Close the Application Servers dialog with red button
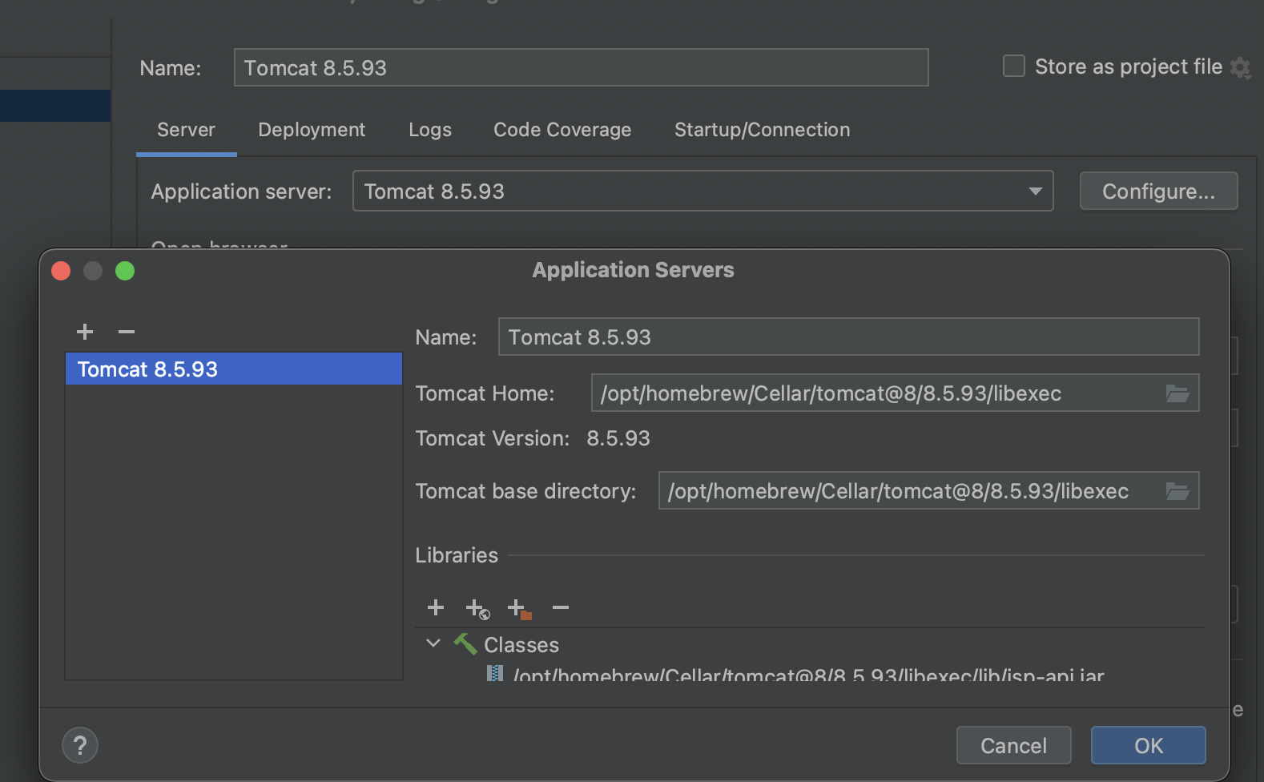The image size is (1264, 782). (x=61, y=271)
